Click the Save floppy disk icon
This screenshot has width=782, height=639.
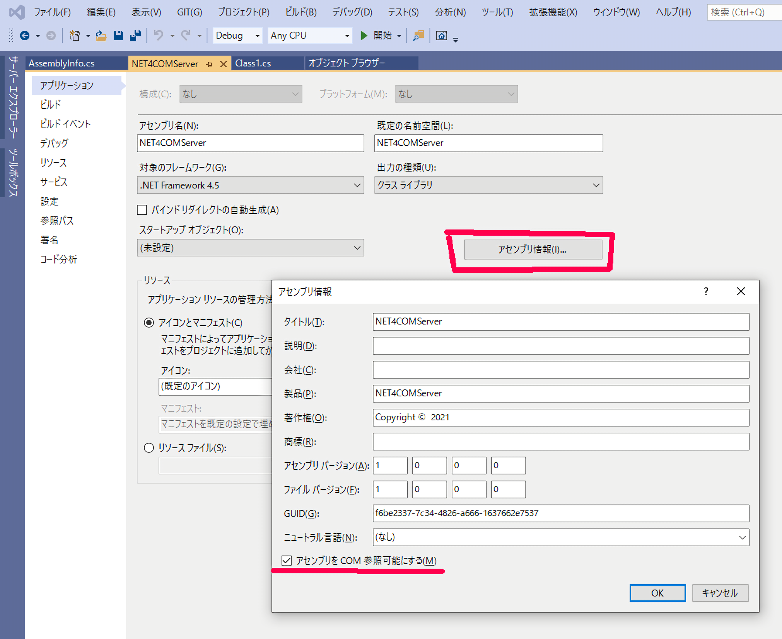pos(118,36)
